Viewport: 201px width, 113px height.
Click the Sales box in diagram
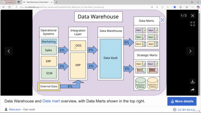(49, 50)
